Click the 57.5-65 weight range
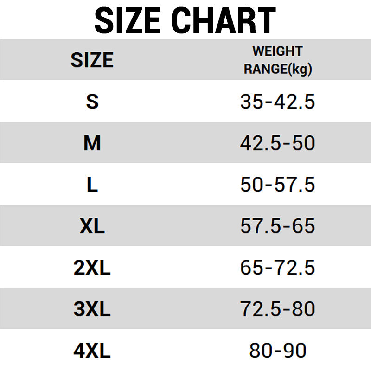Viewport: 371px width, 371px height. tap(277, 226)
